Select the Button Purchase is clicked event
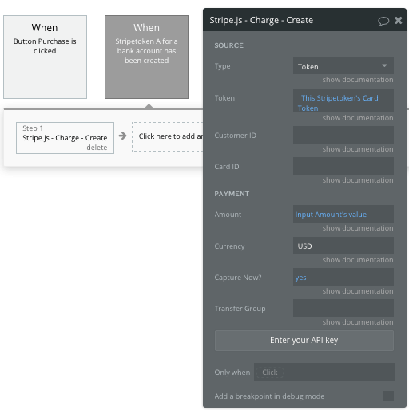 pyautogui.click(x=45, y=57)
